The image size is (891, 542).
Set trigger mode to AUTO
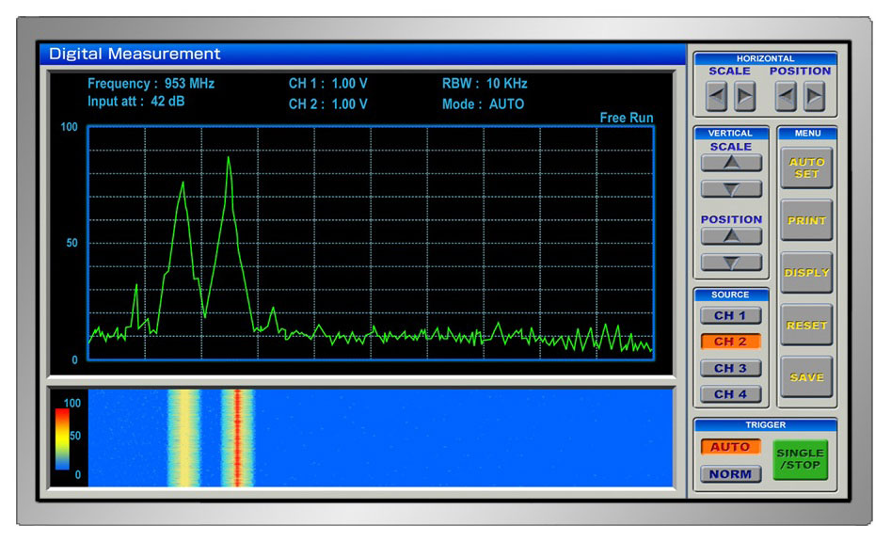pos(730,447)
